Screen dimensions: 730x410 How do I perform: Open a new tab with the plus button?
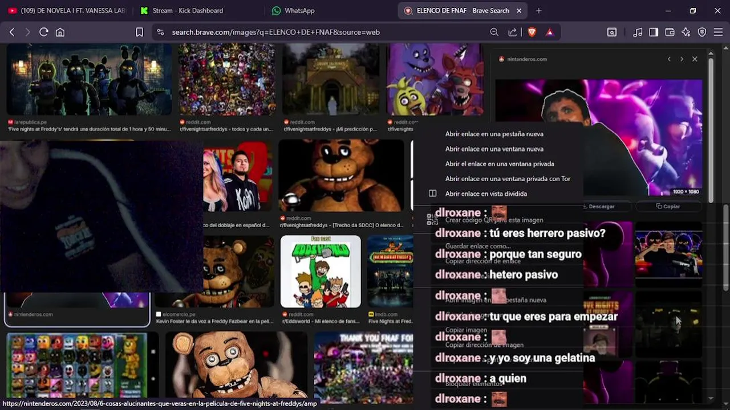tap(538, 10)
